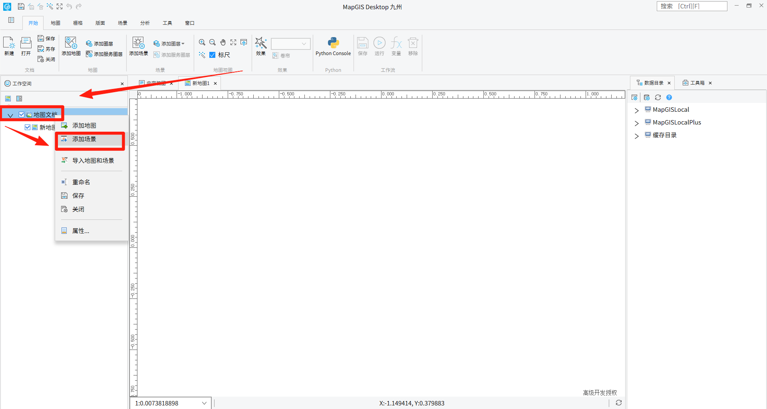The image size is (767, 409).
Task: Choose 添加地图 from context menu
Action: coord(91,126)
